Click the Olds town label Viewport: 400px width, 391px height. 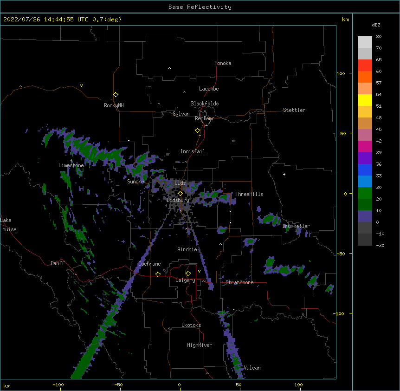point(180,183)
